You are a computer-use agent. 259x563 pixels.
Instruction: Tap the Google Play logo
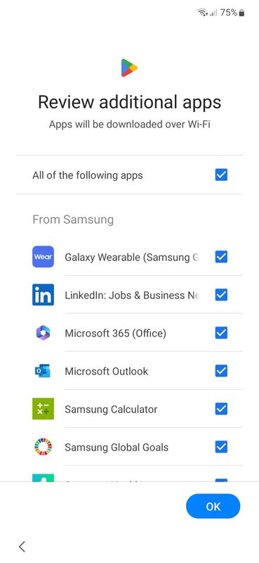coord(129,68)
